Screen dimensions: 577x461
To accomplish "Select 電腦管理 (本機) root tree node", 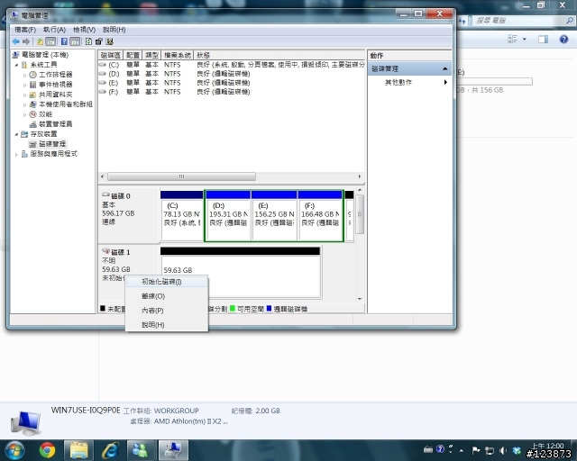I will pyautogui.click(x=45, y=55).
